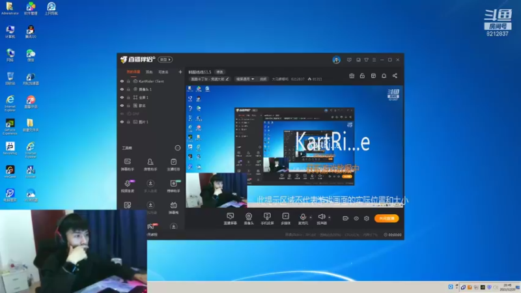This screenshot has height=293, width=521.
Task: Share the stream with share icon
Action: pos(395,76)
